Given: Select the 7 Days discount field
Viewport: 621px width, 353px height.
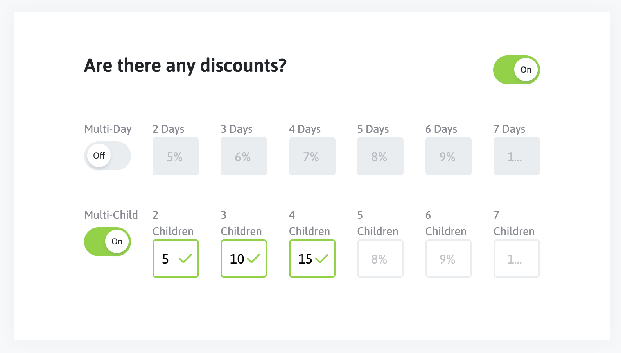Looking at the screenshot, I should (517, 156).
